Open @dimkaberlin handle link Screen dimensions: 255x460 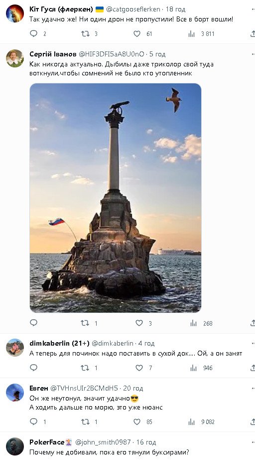pos(113,343)
